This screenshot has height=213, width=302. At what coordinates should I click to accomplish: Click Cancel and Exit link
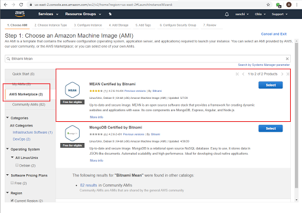click(x=274, y=34)
